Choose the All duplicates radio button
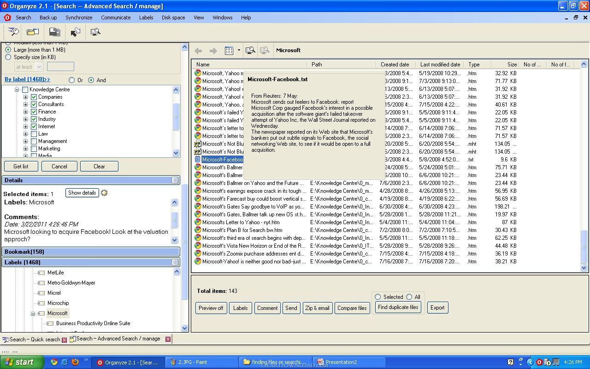 click(x=409, y=297)
